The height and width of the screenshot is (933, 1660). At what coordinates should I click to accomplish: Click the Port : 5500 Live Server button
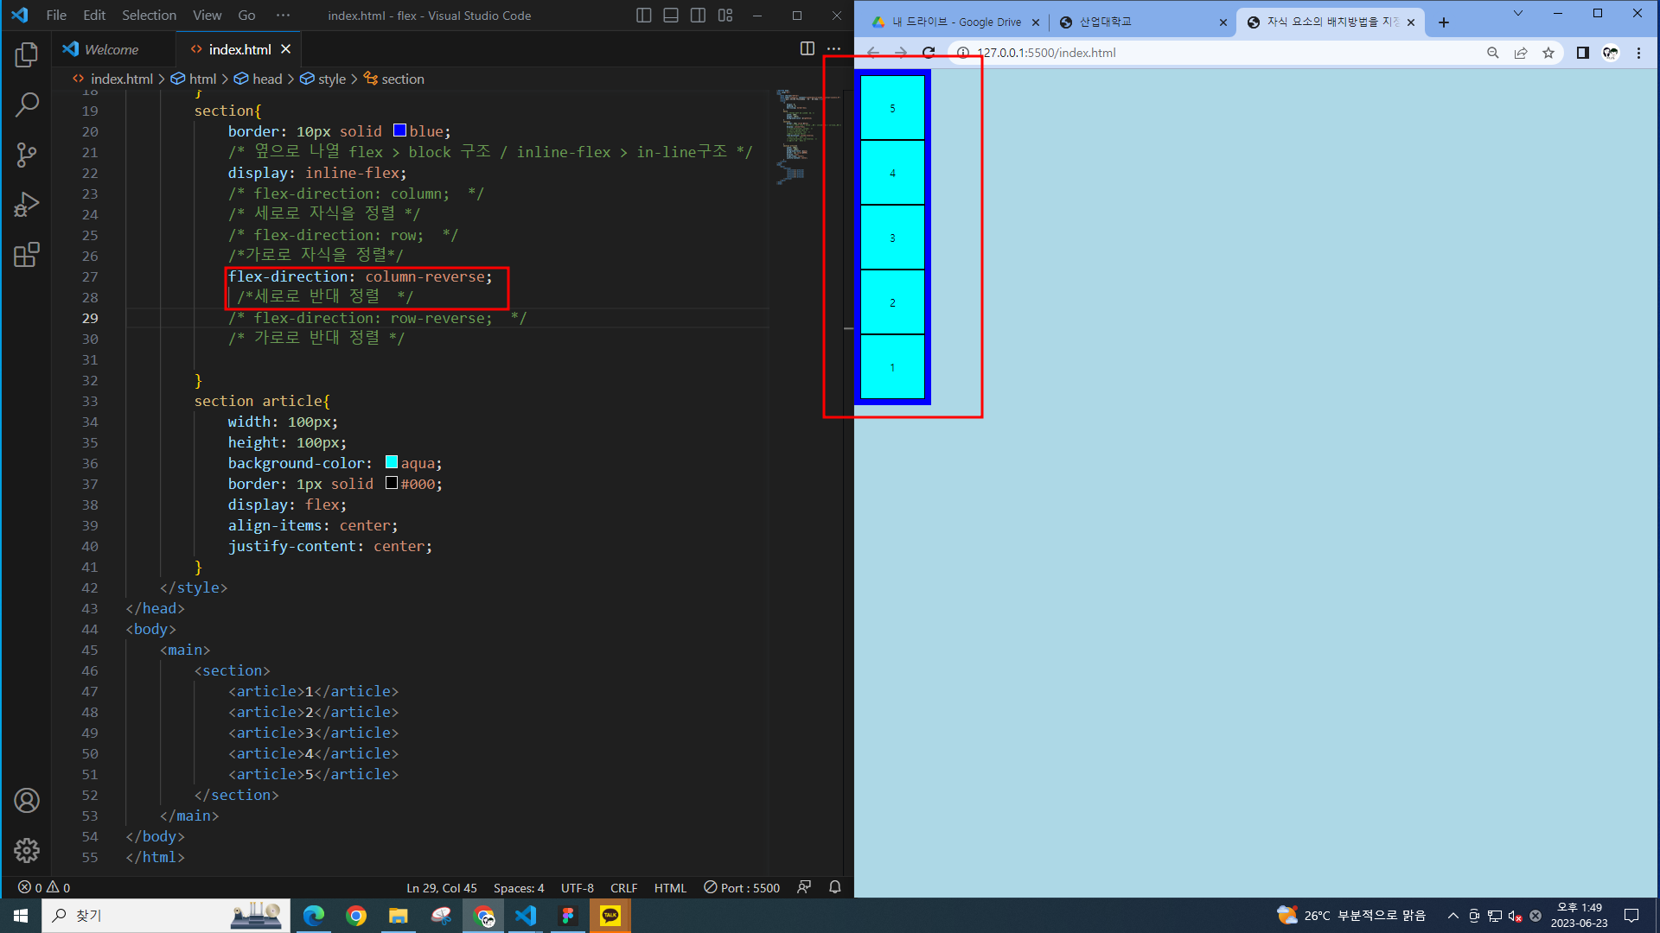click(742, 888)
